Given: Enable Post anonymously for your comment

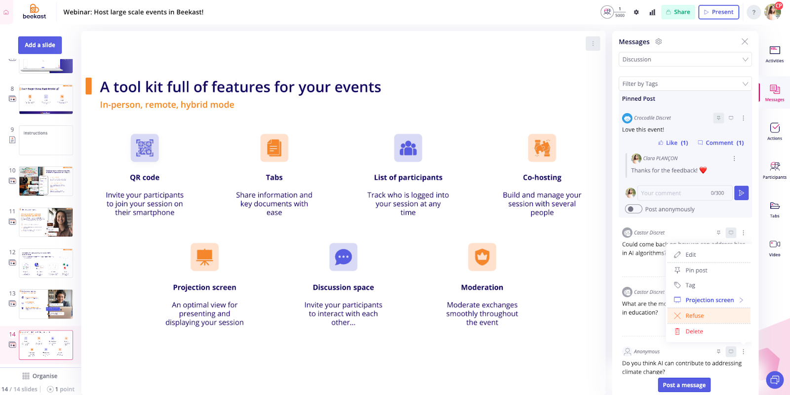Looking at the screenshot, I should click(x=633, y=209).
